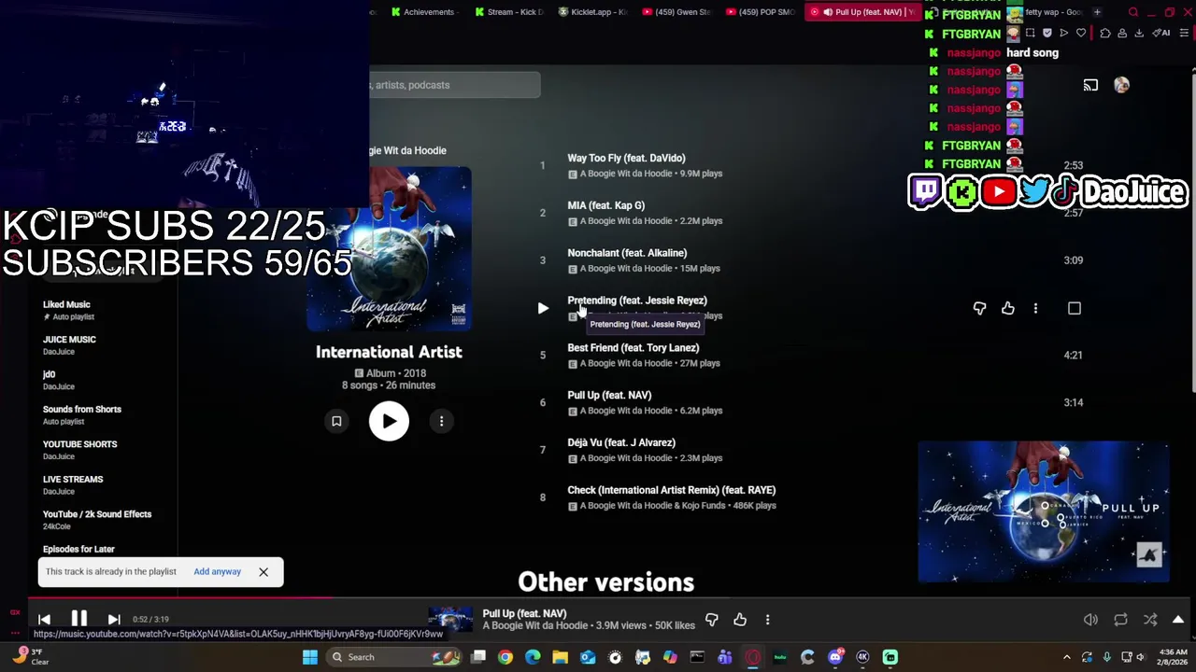Viewport: 1196px width, 672px height.
Task: Switch to the (459) POP SMO browser tab
Action: click(759, 12)
